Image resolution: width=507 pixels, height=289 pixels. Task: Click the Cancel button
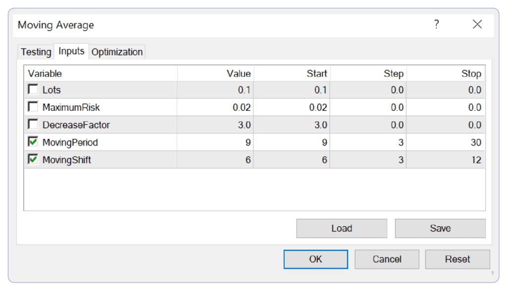[387, 259]
